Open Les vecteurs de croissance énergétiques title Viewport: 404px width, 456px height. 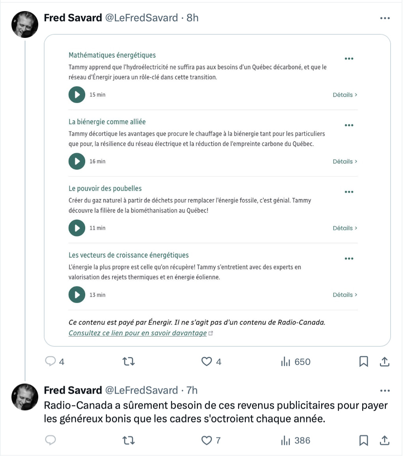[129, 255]
